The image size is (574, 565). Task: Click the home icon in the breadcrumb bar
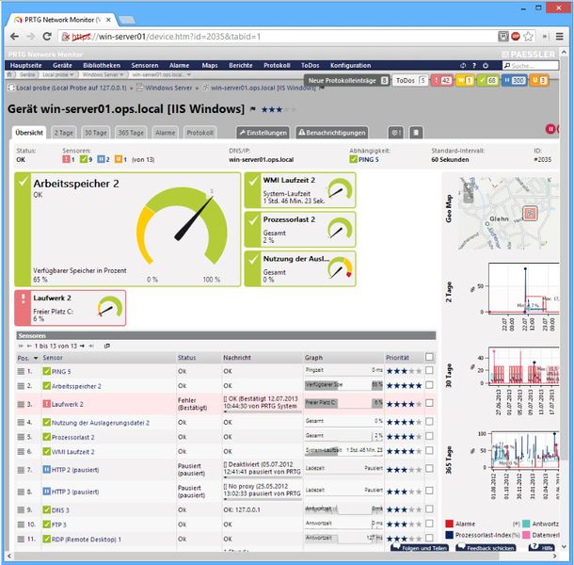(x=10, y=74)
